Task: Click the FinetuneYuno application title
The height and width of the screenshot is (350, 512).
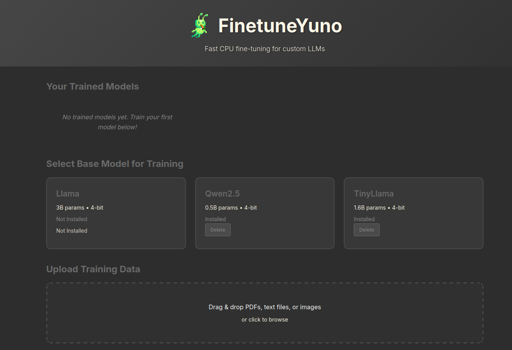Action: pyautogui.click(x=280, y=26)
